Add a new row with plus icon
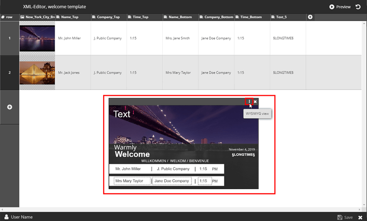Screen dimensions: 367x221 coord(9,107)
